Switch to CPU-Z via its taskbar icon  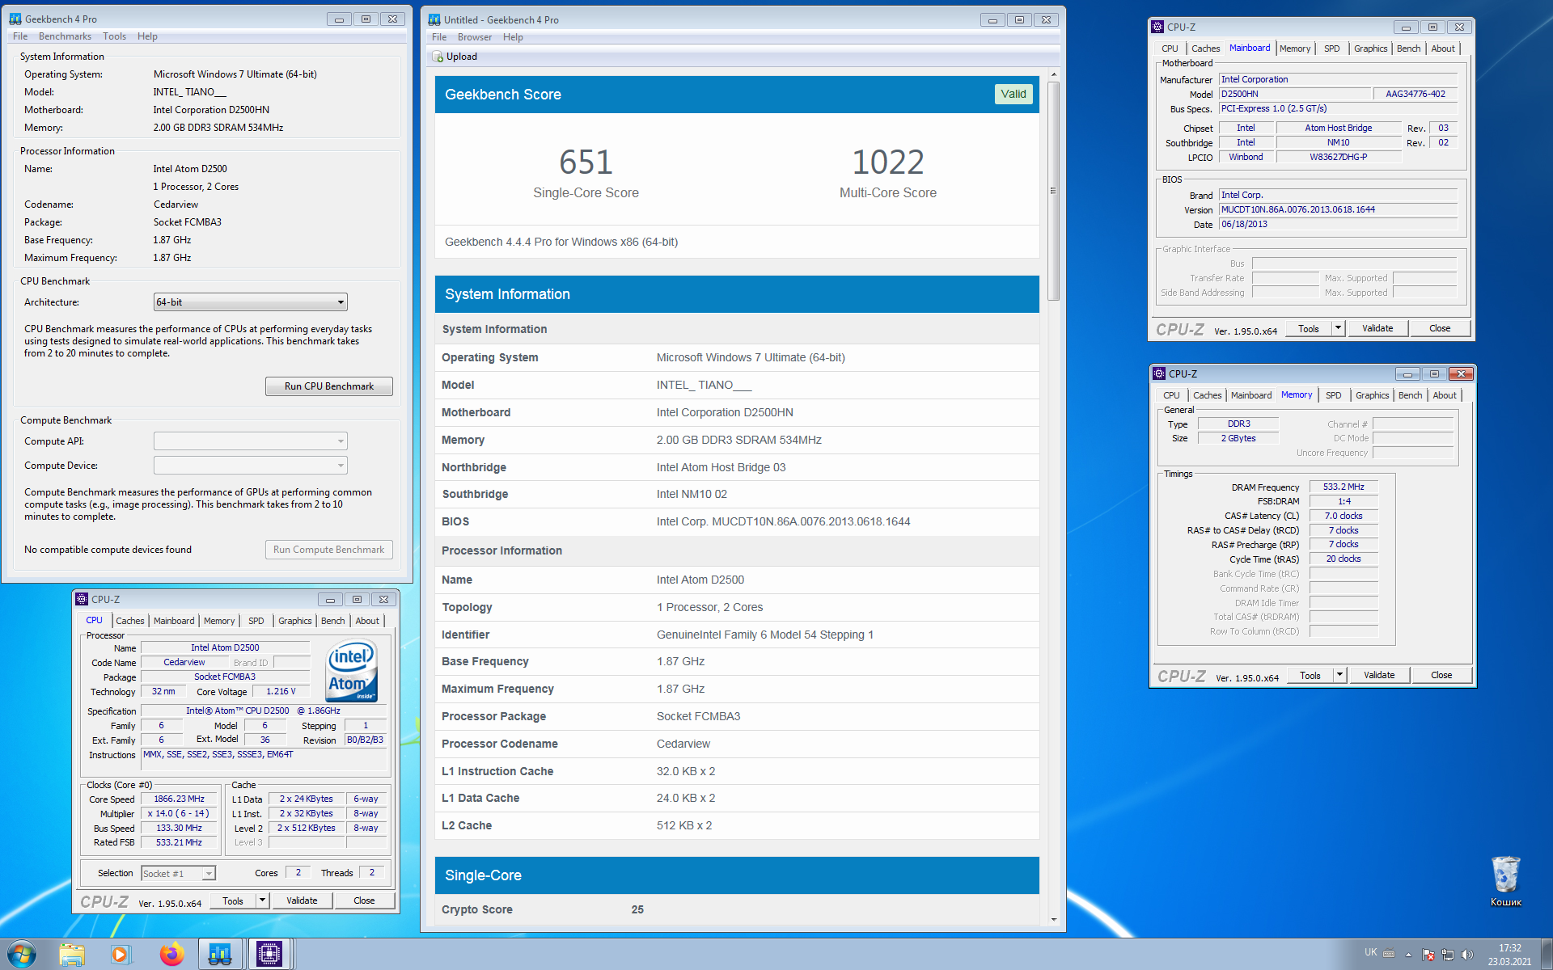coord(269,955)
